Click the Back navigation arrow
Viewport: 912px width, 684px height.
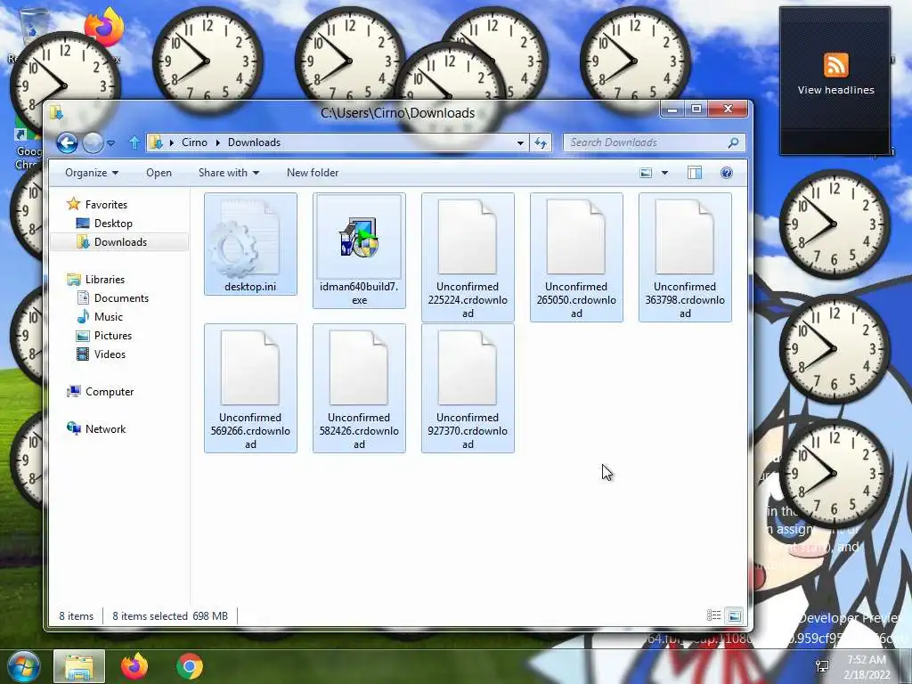coord(67,142)
